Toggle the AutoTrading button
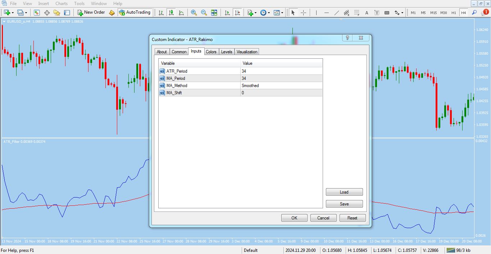491x254 pixels. click(135, 13)
